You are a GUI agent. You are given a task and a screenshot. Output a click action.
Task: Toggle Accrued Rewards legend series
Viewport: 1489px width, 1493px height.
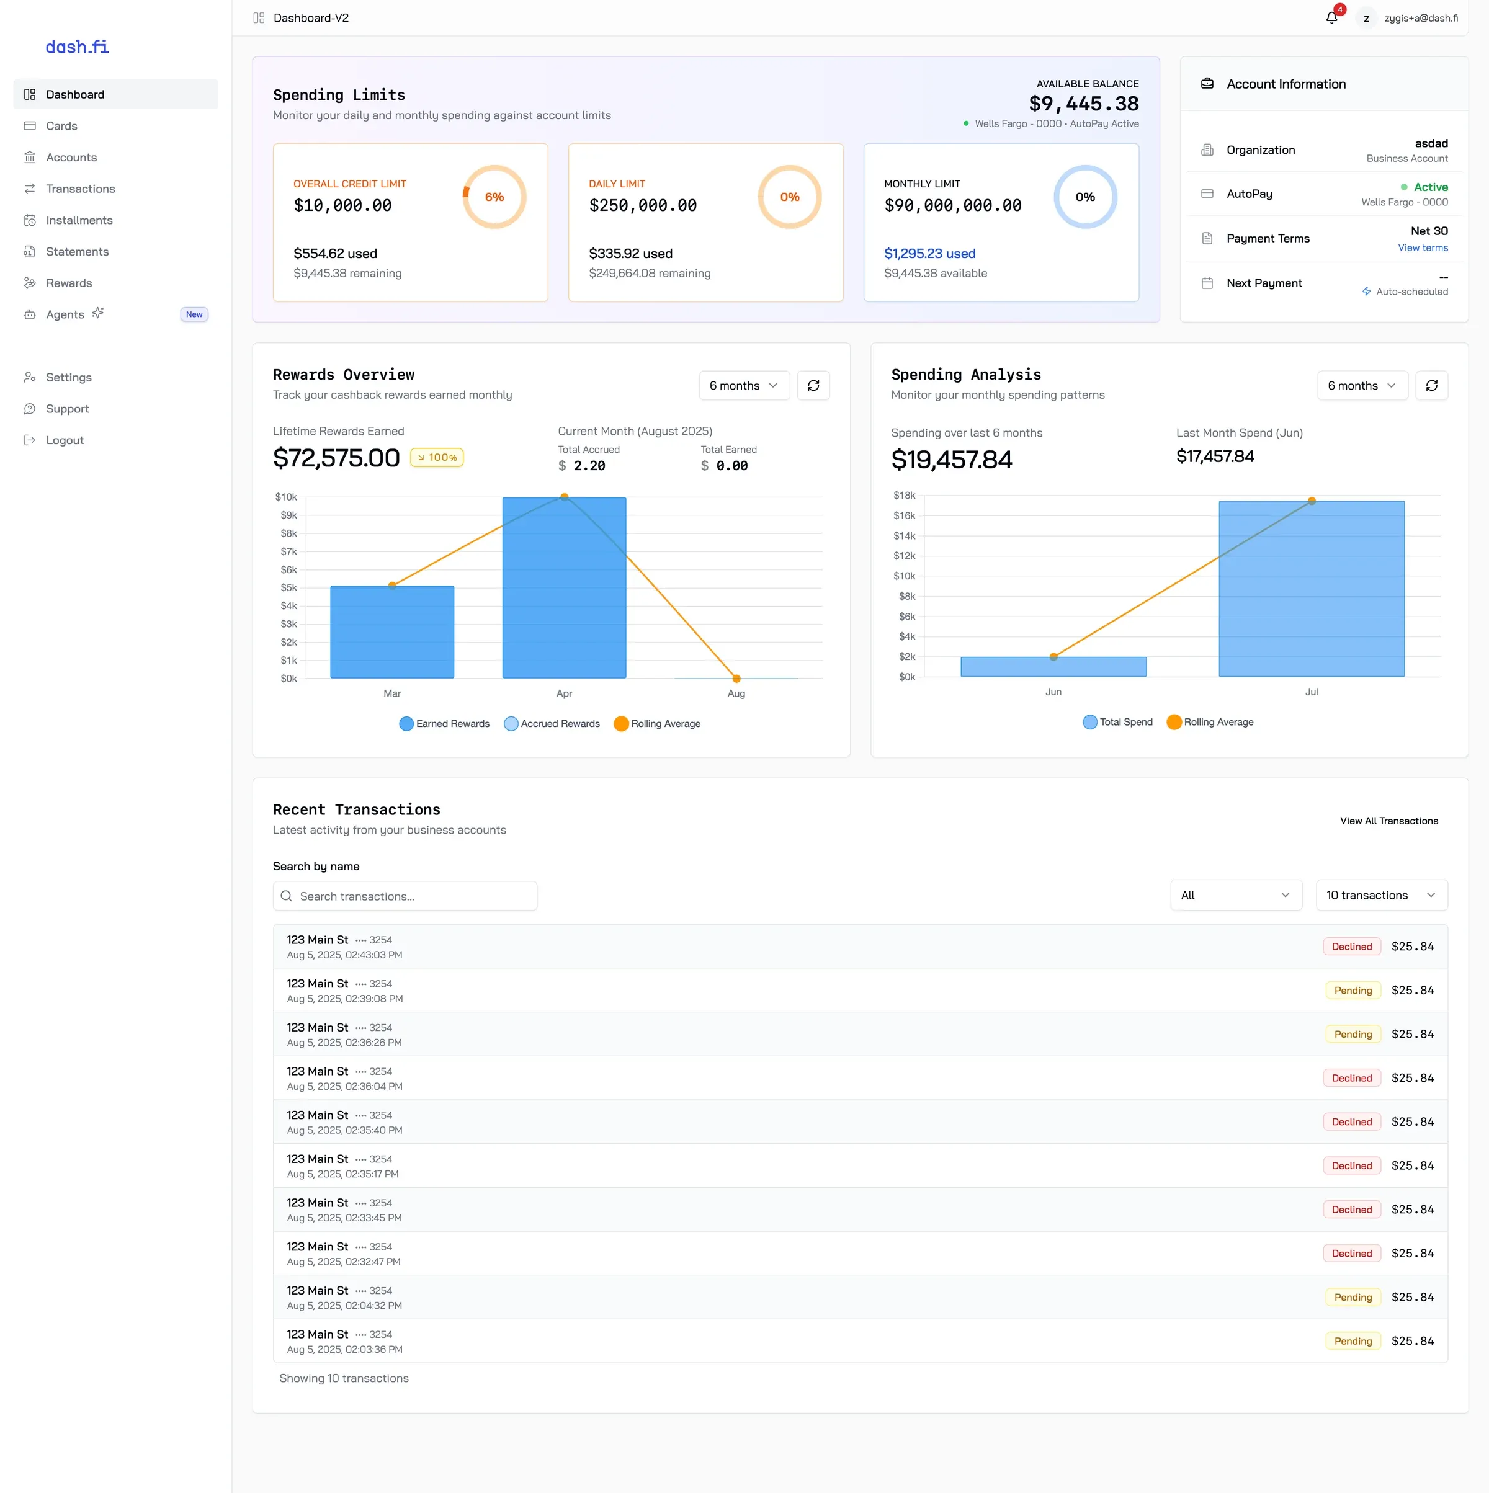click(x=551, y=724)
